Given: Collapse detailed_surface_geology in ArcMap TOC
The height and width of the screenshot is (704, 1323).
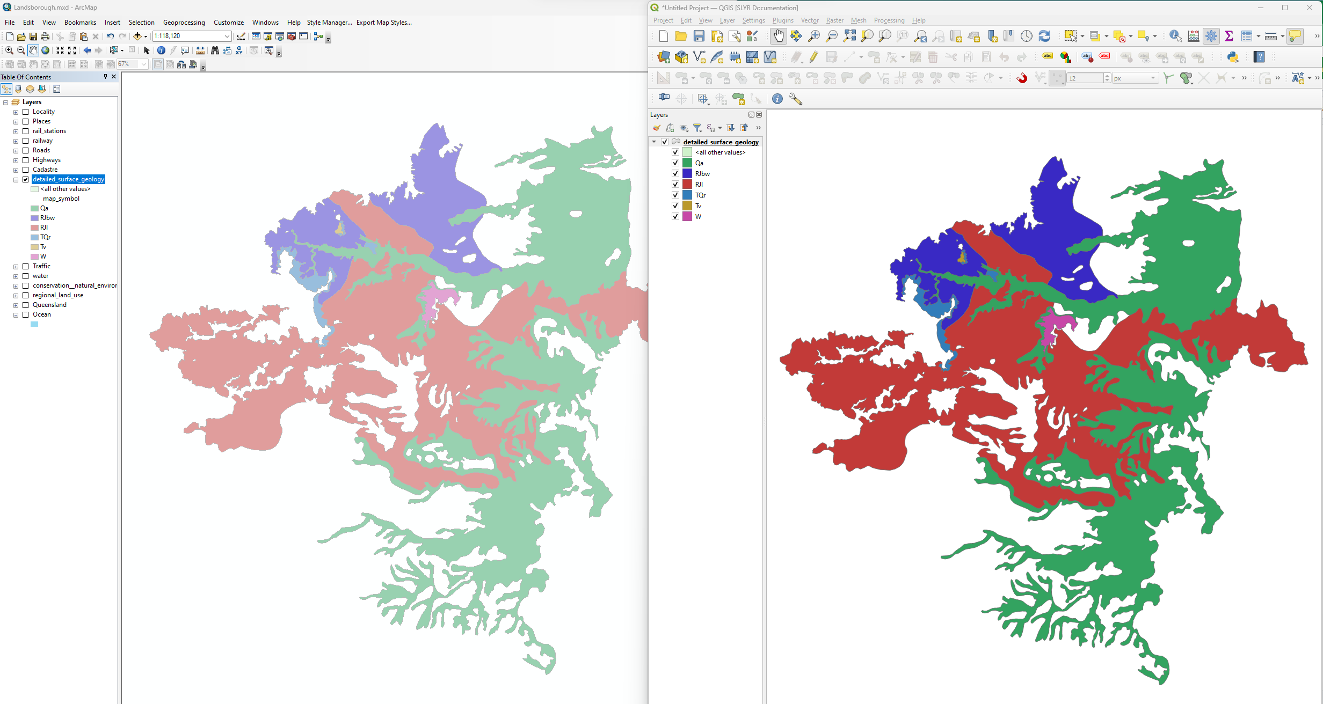Looking at the screenshot, I should click(x=16, y=180).
